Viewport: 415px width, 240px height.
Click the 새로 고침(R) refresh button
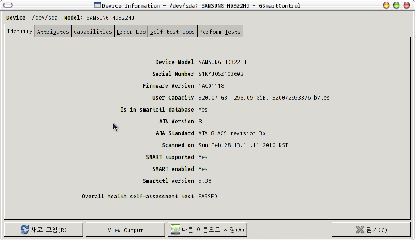click(43, 229)
